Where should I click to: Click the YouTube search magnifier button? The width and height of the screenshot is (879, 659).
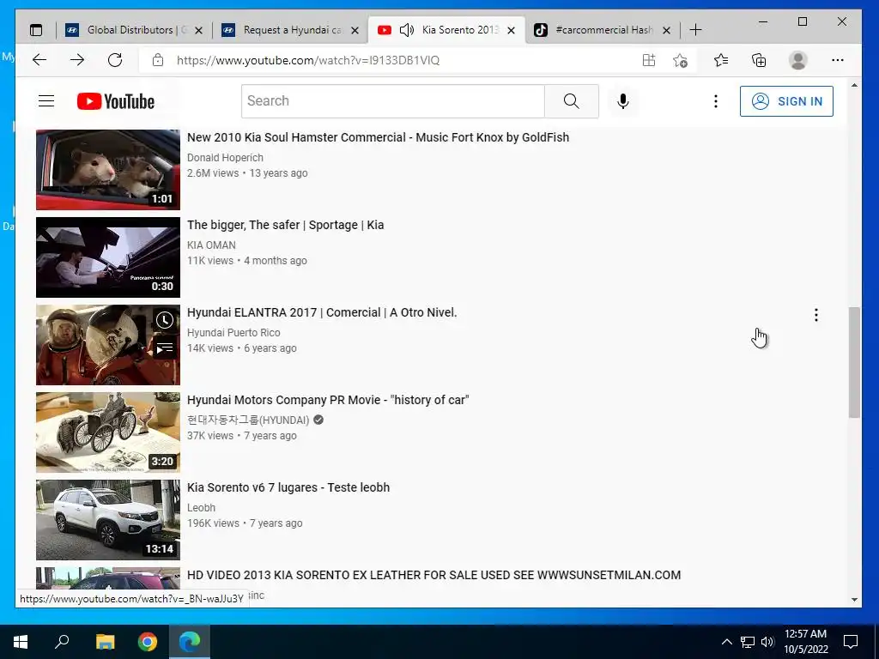tap(571, 101)
